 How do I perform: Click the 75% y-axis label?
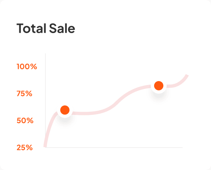coord(24,94)
